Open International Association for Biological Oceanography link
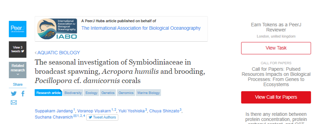Screen dimensions: 319x124 point(141,28)
